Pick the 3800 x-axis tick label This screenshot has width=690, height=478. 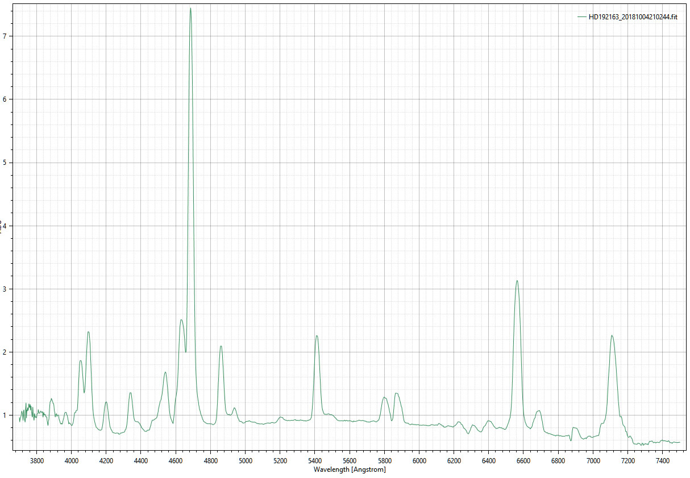[x=36, y=462]
